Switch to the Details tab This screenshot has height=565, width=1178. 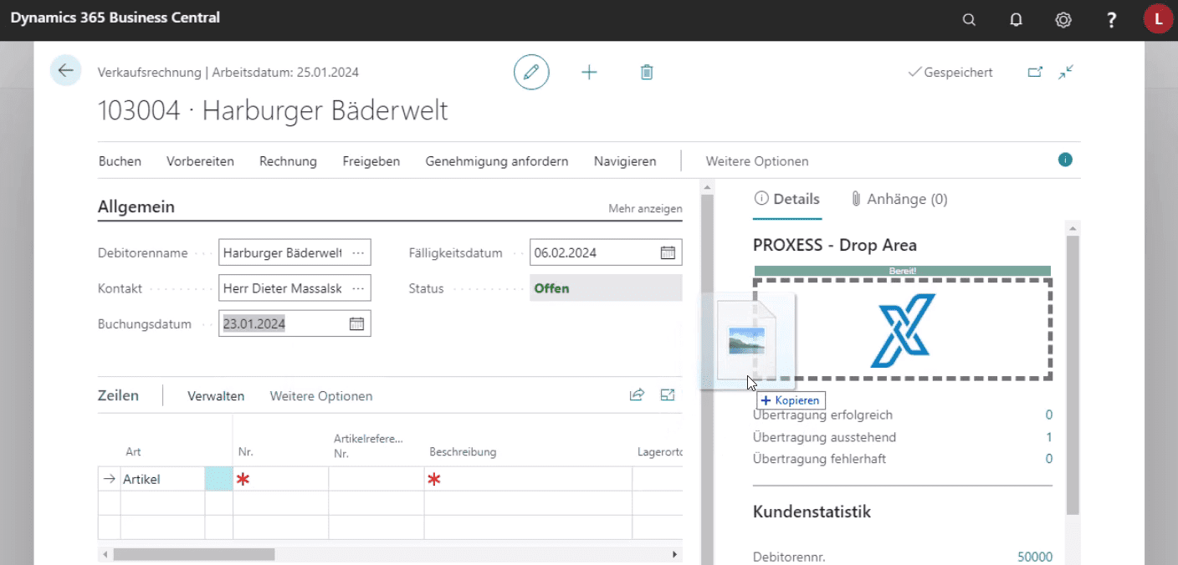point(787,199)
